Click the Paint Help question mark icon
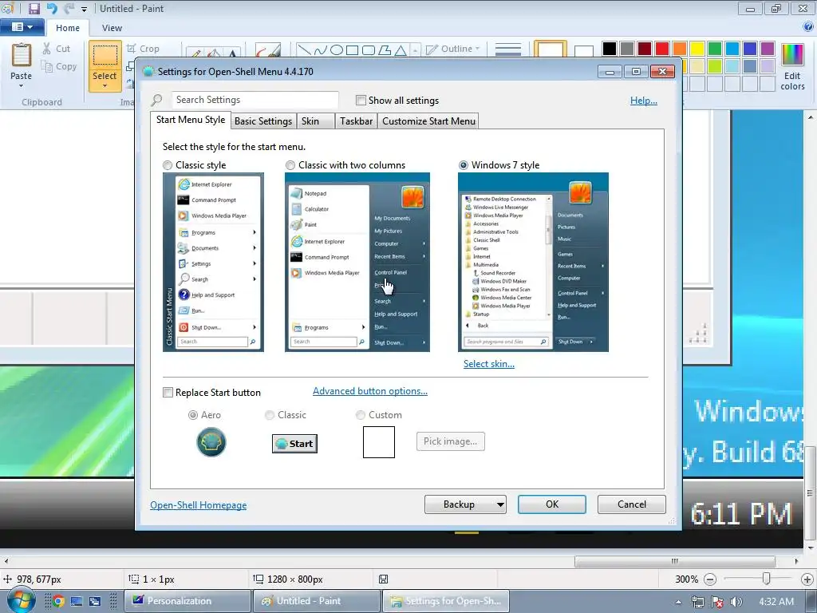This screenshot has width=817, height=613. (808, 27)
